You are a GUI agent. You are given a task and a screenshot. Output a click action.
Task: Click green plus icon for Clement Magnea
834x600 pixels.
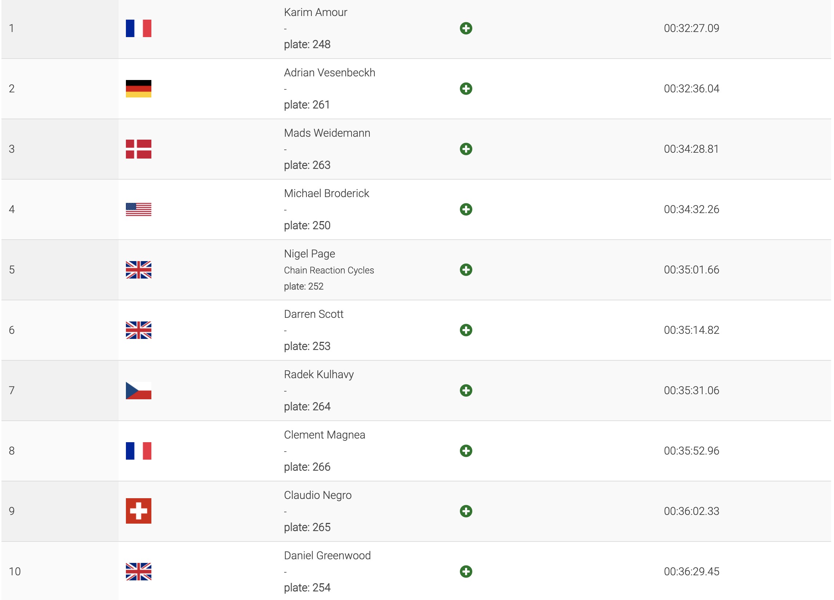pyautogui.click(x=466, y=451)
